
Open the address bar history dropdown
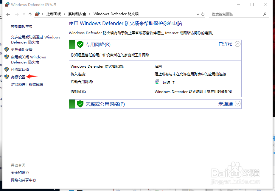(x=198, y=14)
